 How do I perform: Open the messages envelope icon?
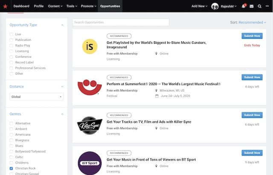click(x=252, y=6)
